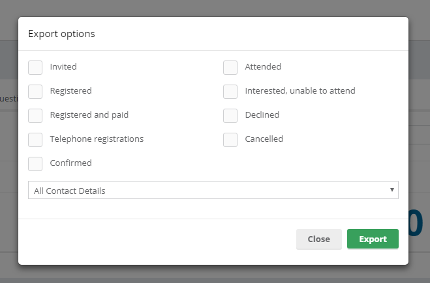Enable the Declined checkbox
Image resolution: width=430 pixels, height=283 pixels.
230,116
